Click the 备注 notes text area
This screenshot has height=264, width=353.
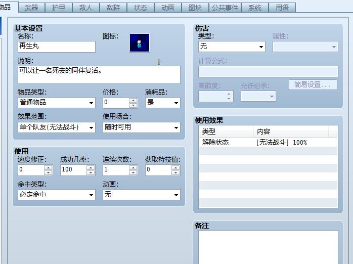click(x=268, y=247)
